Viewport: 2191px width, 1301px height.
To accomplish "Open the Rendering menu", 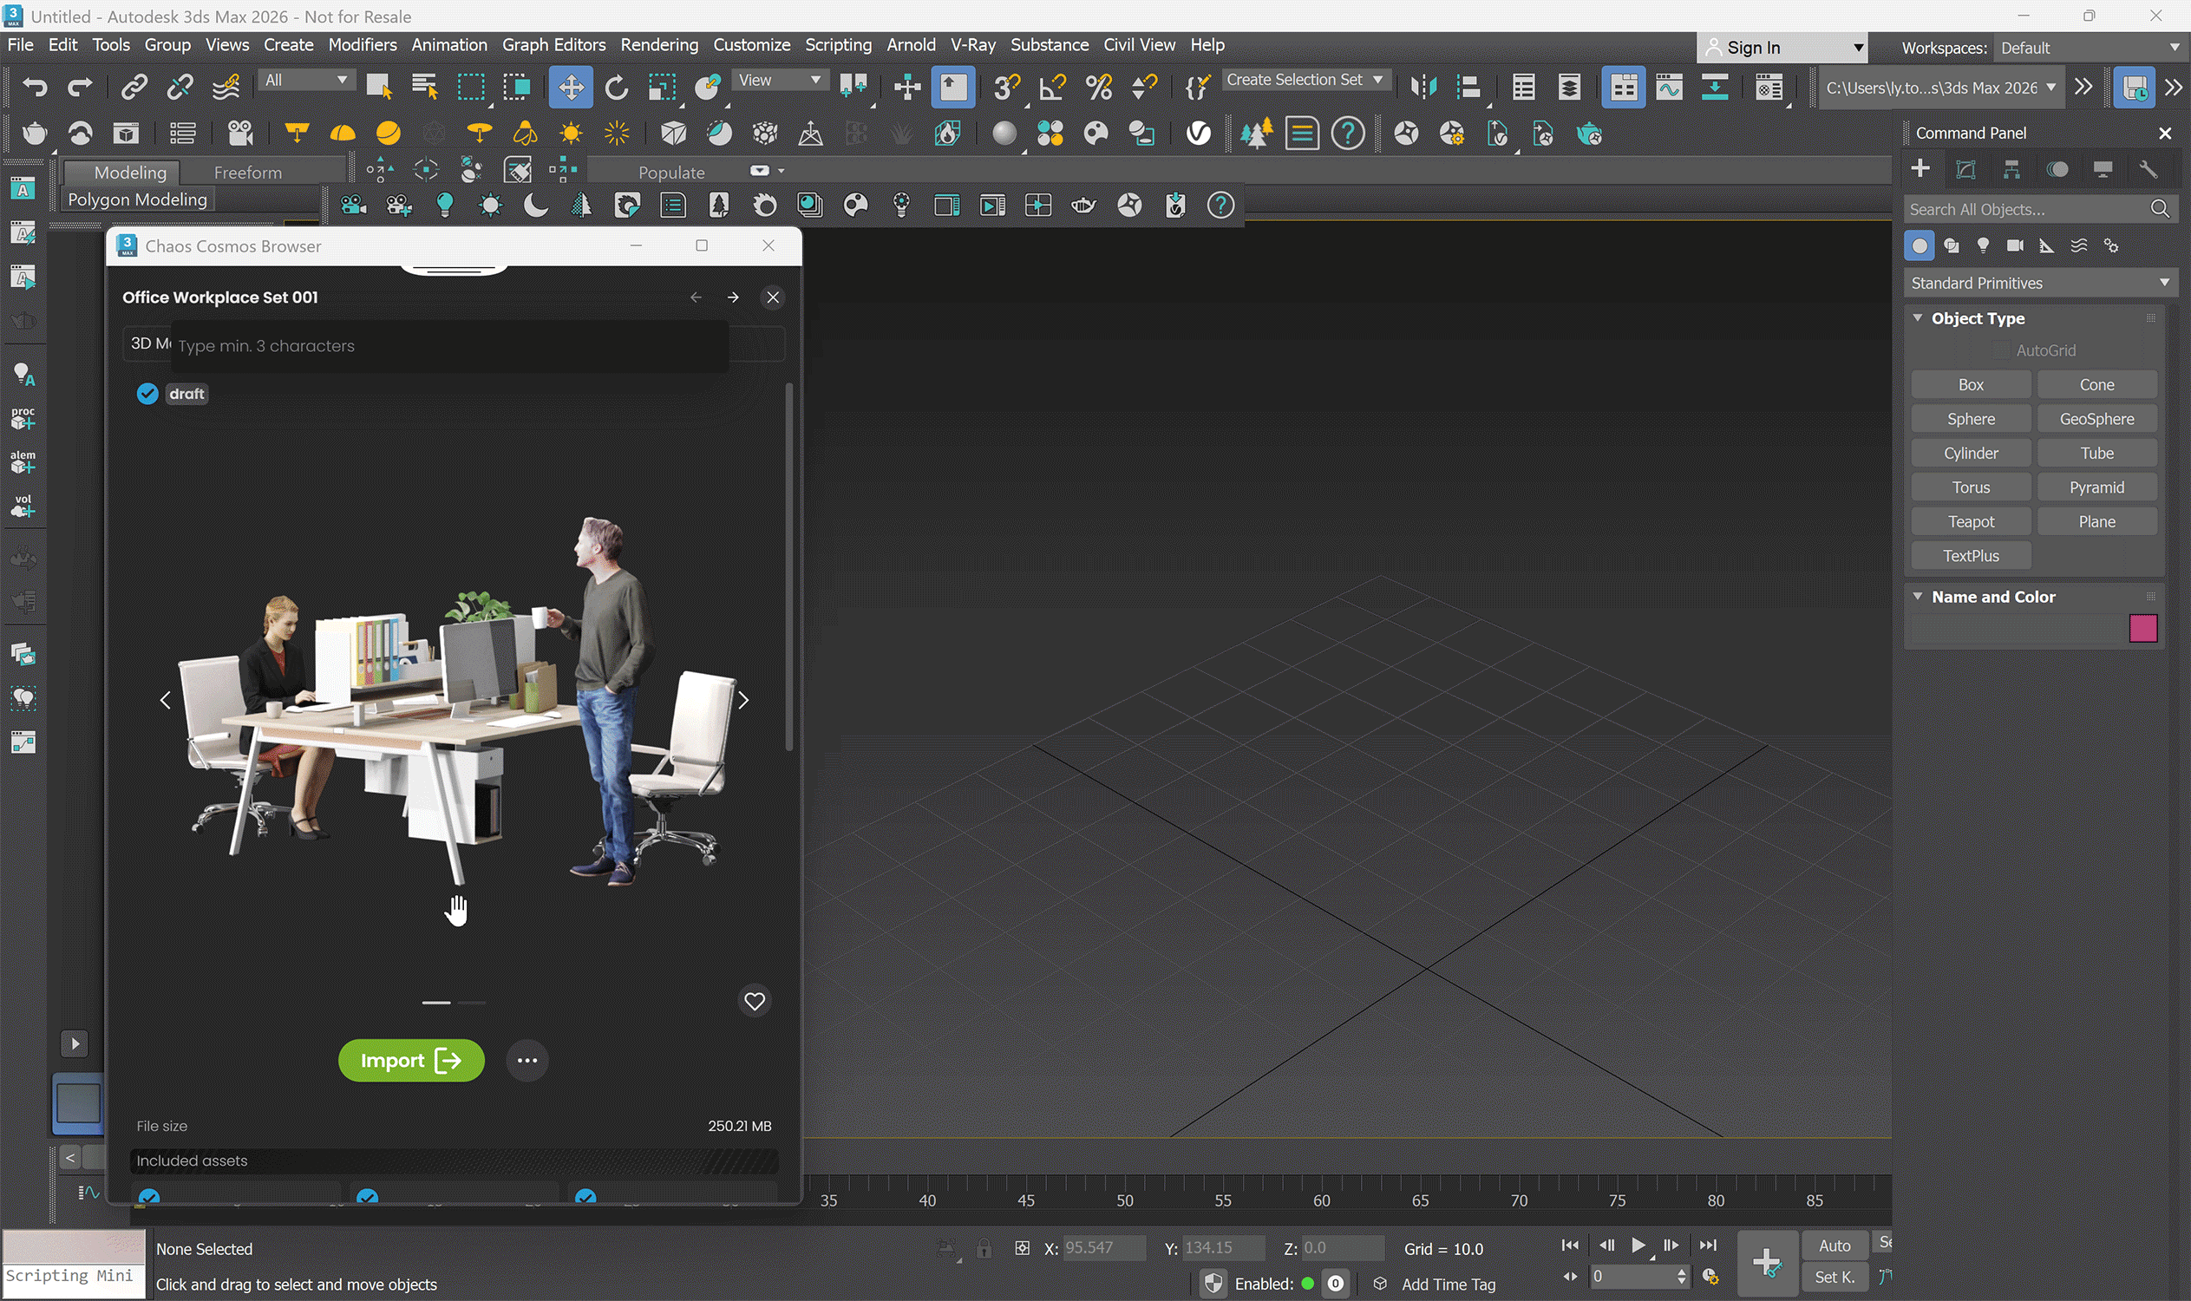I will tap(658, 45).
